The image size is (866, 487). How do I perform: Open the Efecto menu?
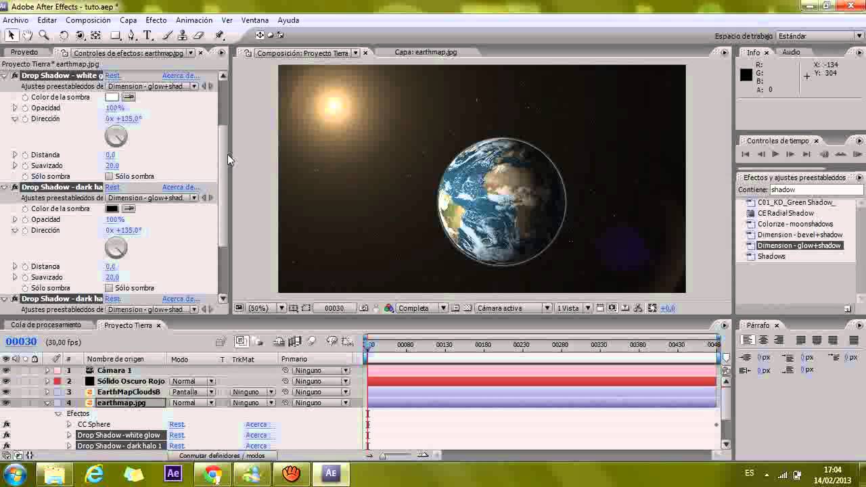[156, 20]
